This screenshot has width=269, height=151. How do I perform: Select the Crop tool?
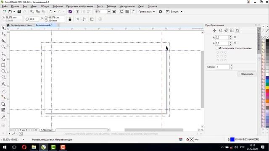(x=3, y=41)
